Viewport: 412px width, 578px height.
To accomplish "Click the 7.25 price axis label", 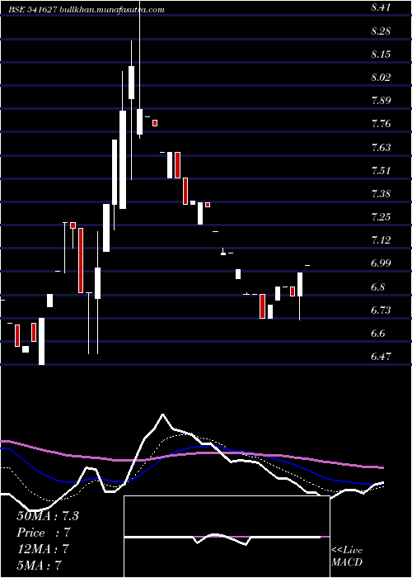I will 381,217.
